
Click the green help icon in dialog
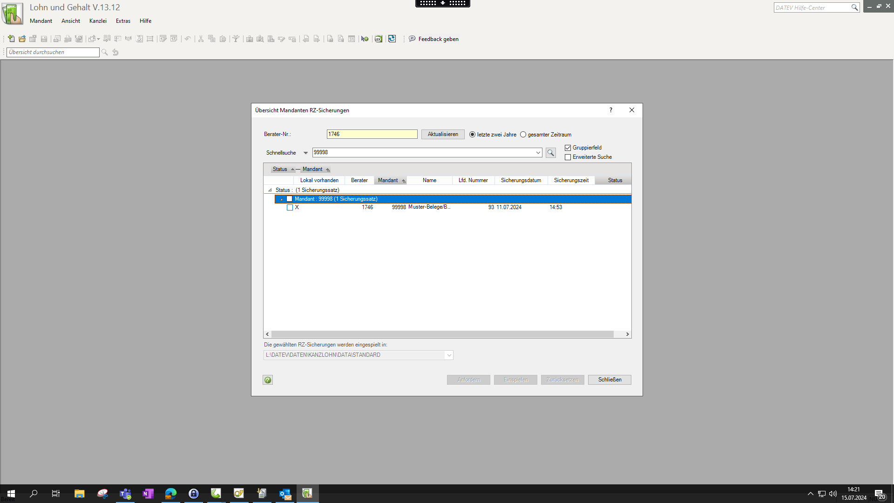tap(268, 380)
